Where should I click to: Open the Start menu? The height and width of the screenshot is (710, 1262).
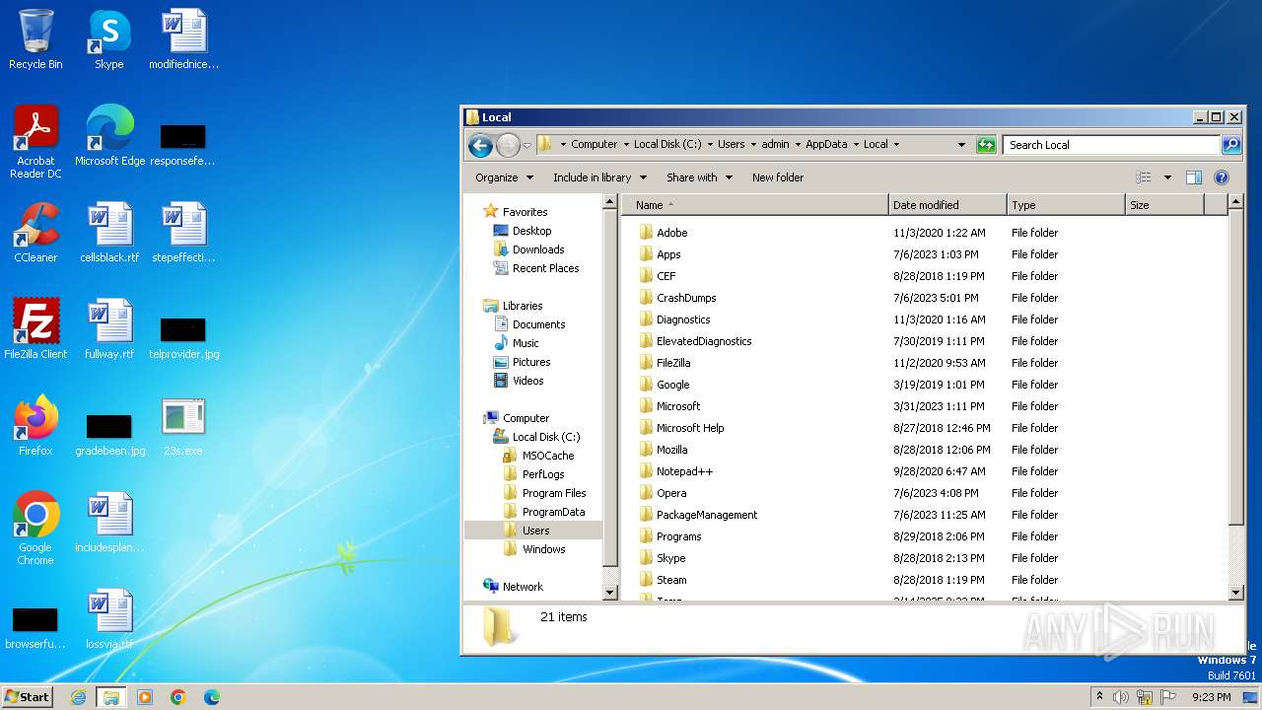(x=27, y=697)
